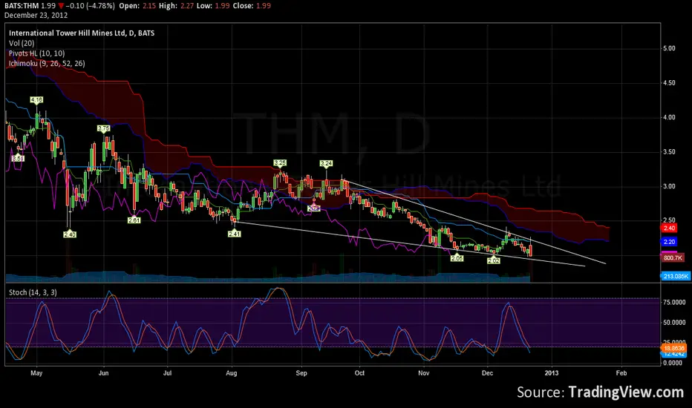Image resolution: width=692 pixels, height=408 pixels.
Task: Click the orange 18.8636 stochastic value tag
Action: (674, 349)
